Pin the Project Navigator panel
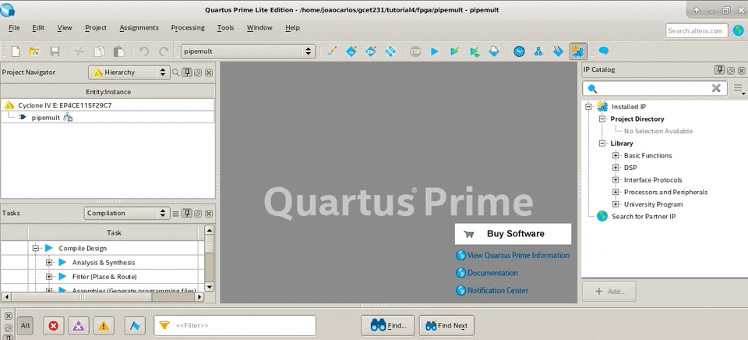Viewport: 748px width, 340px height. (x=187, y=73)
